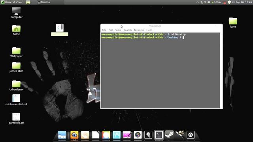Open the Terminal menu in menu bar
The height and width of the screenshot is (142, 253).
[139, 30]
